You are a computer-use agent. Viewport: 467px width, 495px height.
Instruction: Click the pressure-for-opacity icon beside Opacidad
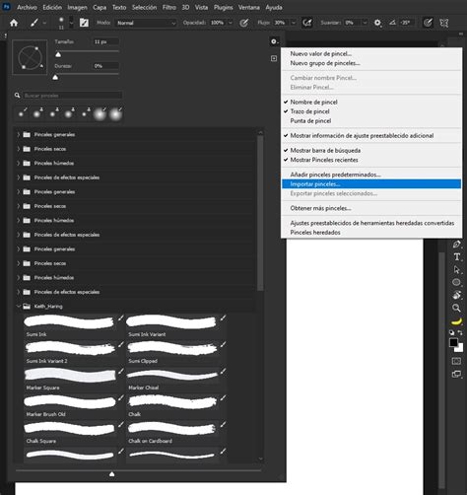[x=243, y=23]
